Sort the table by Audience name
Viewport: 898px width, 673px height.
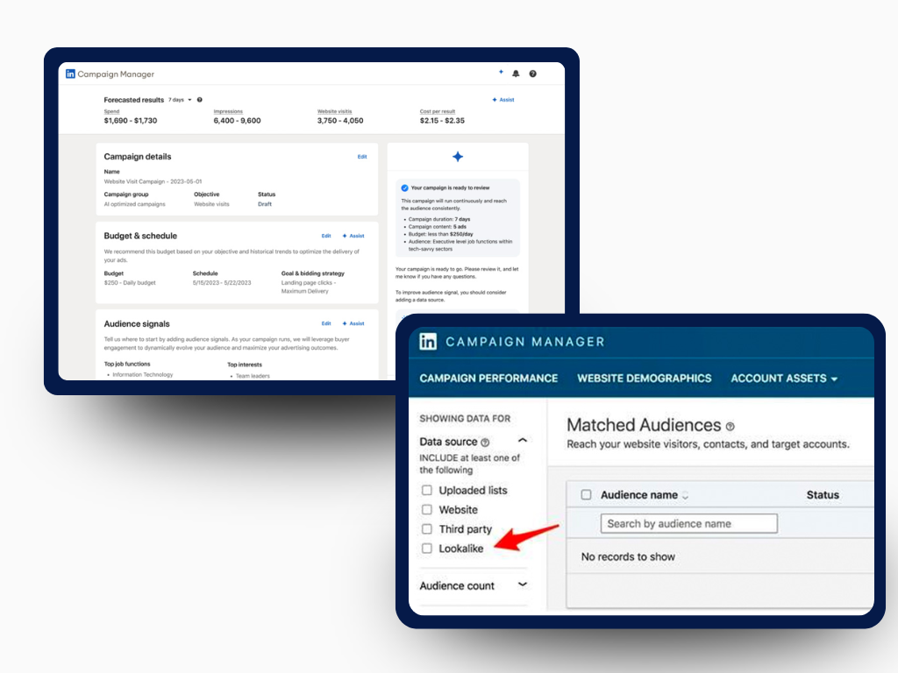tap(686, 496)
